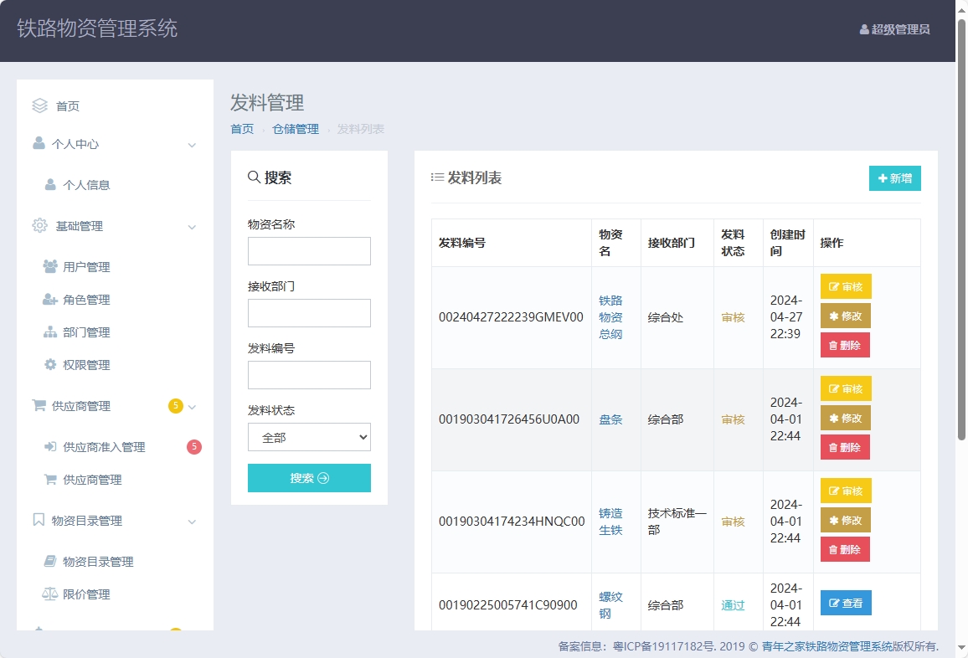Image resolution: width=968 pixels, height=658 pixels.
Task: Click the magnifier icon beside 搜索 header
Action: [x=252, y=177]
